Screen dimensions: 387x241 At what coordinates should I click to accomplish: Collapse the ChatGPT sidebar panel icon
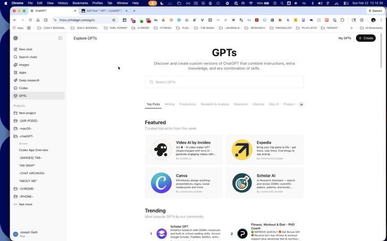pyautogui.click(x=61, y=38)
